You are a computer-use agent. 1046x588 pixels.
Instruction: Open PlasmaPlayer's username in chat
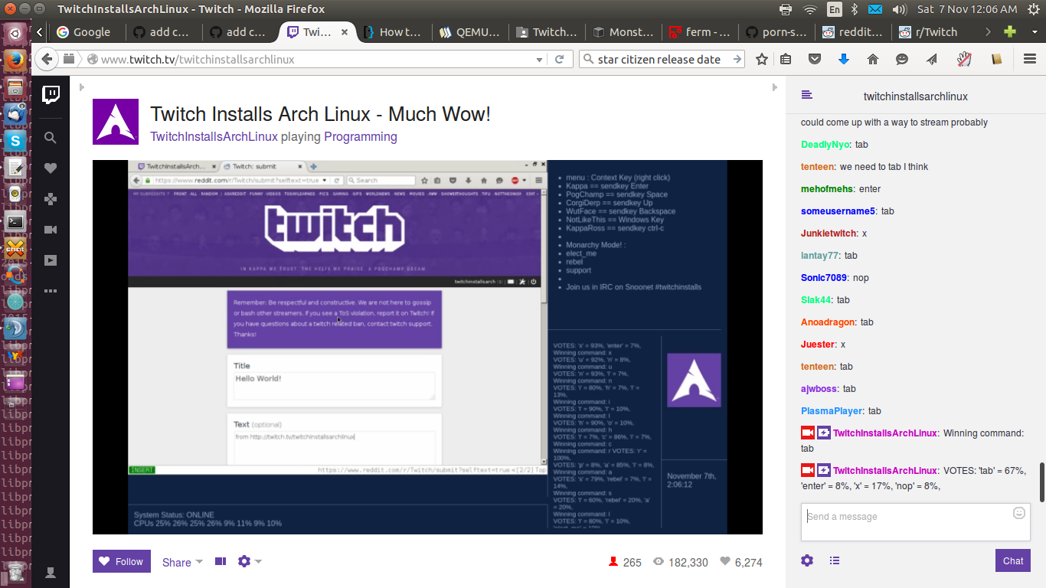pyautogui.click(x=830, y=411)
